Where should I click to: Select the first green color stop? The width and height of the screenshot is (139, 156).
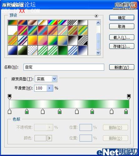(27, 111)
